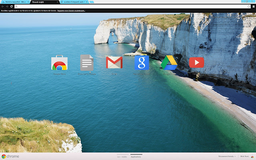
Task: Select the Nouvel onglet tab
Action: coord(44,2)
